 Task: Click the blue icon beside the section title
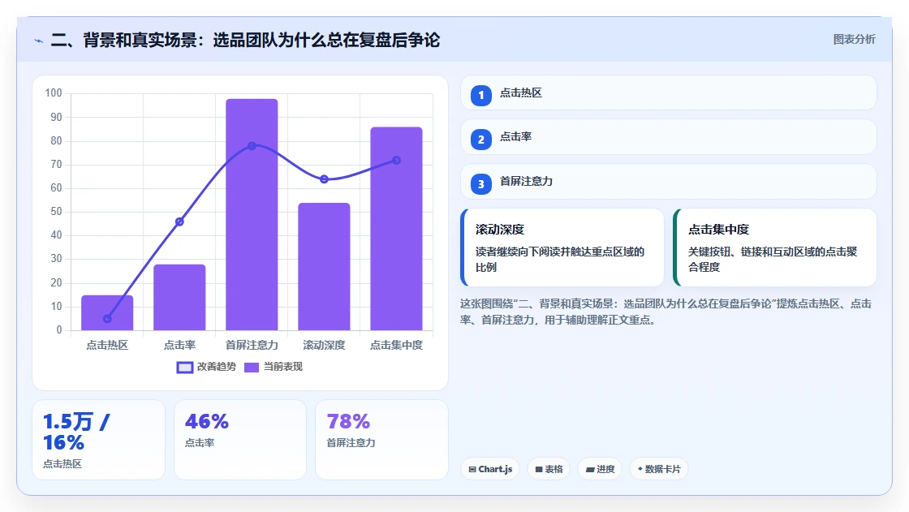click(x=39, y=41)
